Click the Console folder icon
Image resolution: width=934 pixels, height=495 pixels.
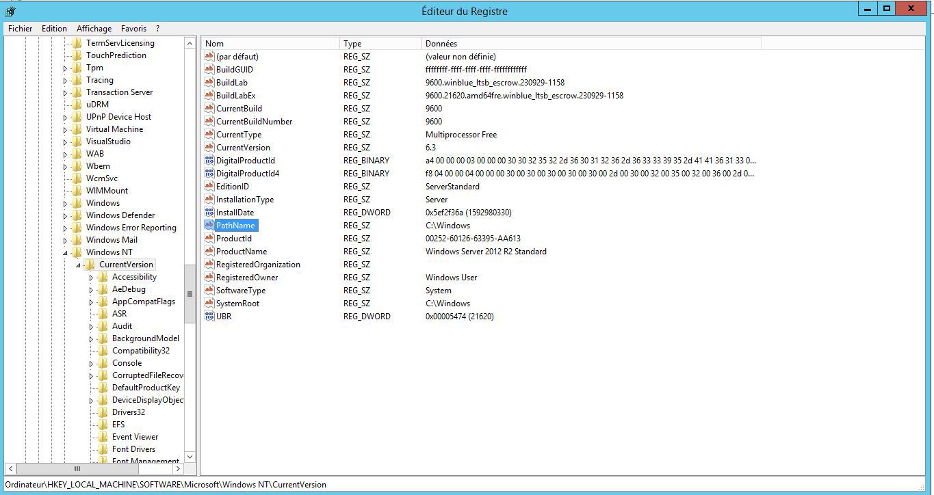pyautogui.click(x=103, y=363)
